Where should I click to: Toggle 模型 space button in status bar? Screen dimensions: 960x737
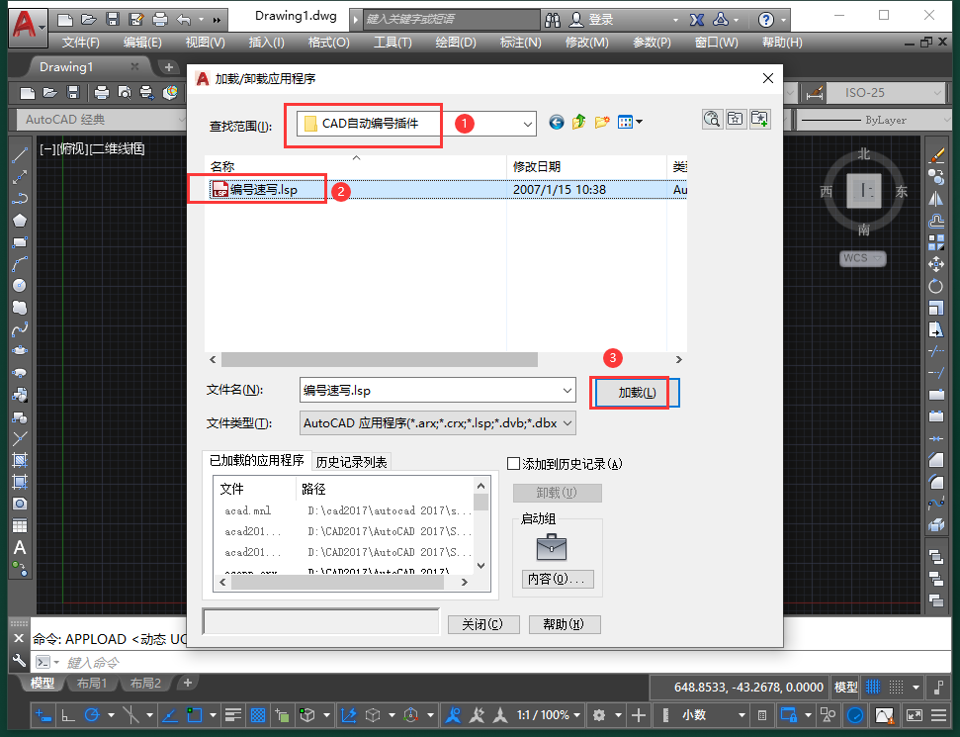click(x=846, y=688)
